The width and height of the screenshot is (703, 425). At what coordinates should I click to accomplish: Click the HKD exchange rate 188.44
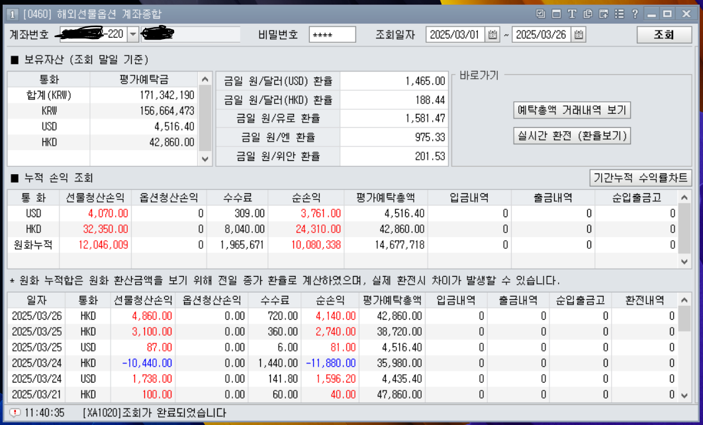point(430,100)
